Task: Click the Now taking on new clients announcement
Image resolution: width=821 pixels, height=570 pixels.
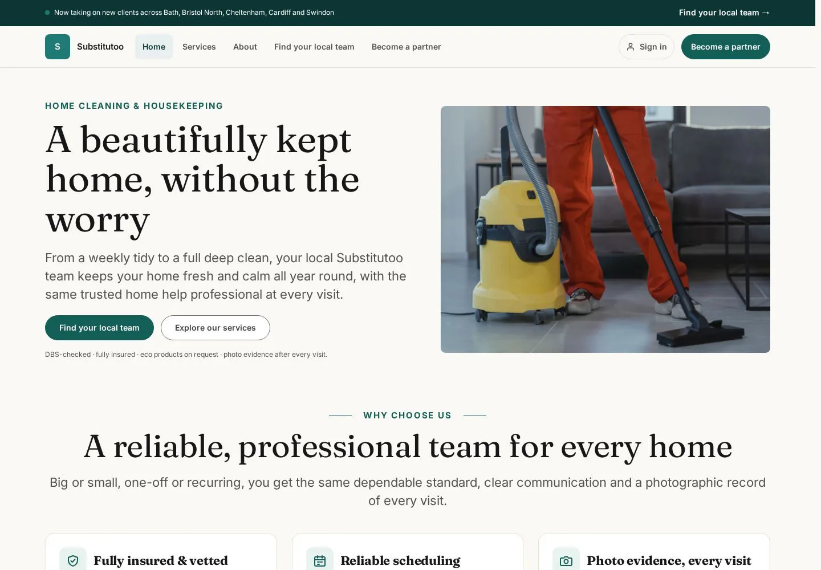Action: 194,13
